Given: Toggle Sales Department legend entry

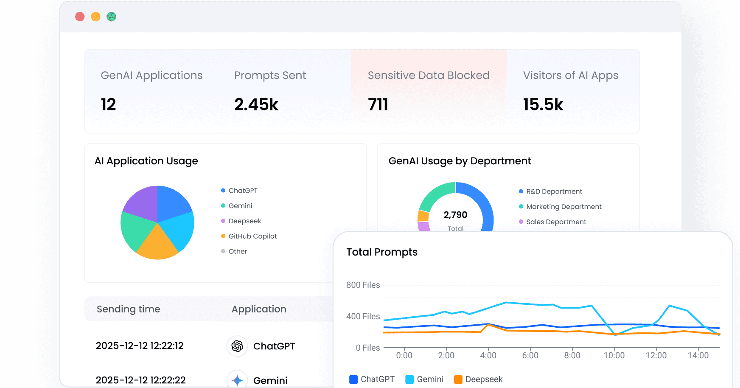Looking at the screenshot, I should [552, 222].
